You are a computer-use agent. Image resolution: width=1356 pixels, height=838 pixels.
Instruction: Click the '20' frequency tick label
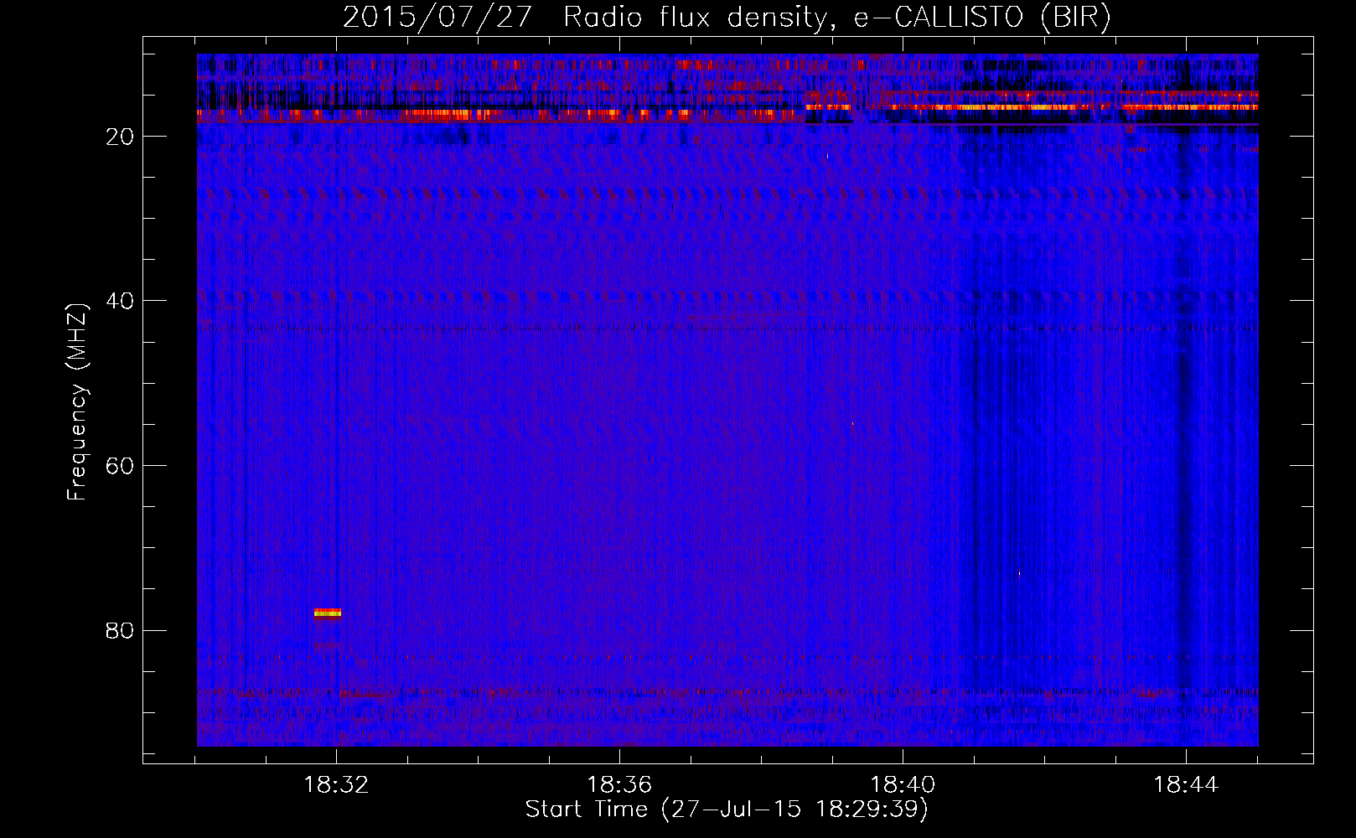tap(120, 137)
